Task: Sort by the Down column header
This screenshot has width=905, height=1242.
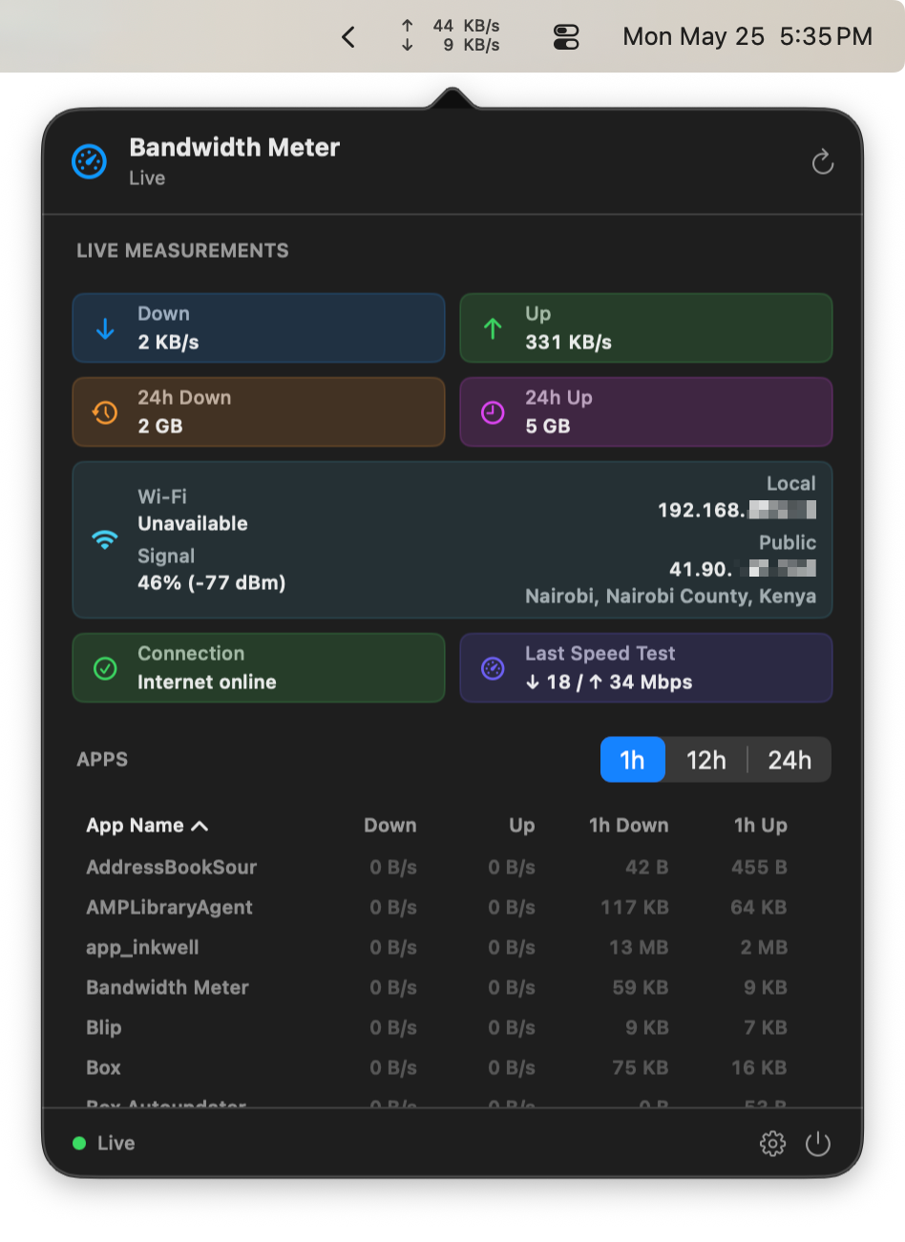Action: pyautogui.click(x=390, y=826)
